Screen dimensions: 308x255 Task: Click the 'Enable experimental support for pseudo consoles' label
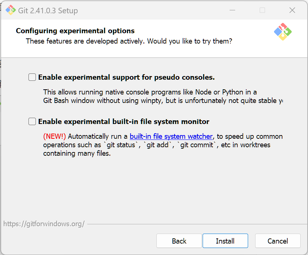[x=126, y=77]
